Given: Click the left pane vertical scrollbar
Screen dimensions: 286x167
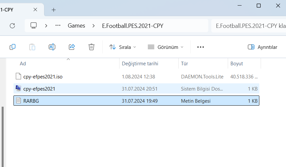Looking at the screenshot, I should click(x=3, y=136).
